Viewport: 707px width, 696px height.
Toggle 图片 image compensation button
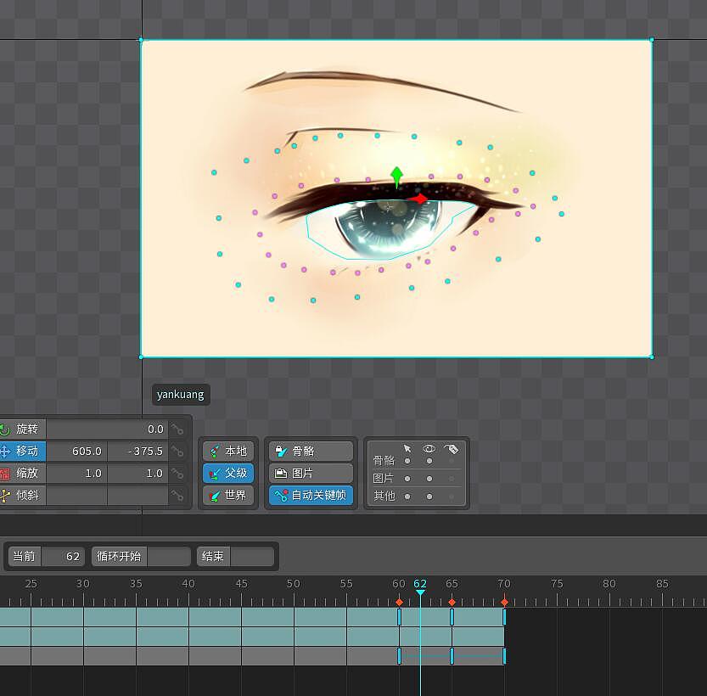tap(311, 474)
